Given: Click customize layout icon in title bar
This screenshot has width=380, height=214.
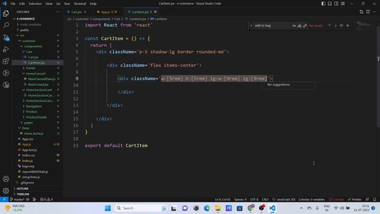Looking at the screenshot, I should point(343,4).
